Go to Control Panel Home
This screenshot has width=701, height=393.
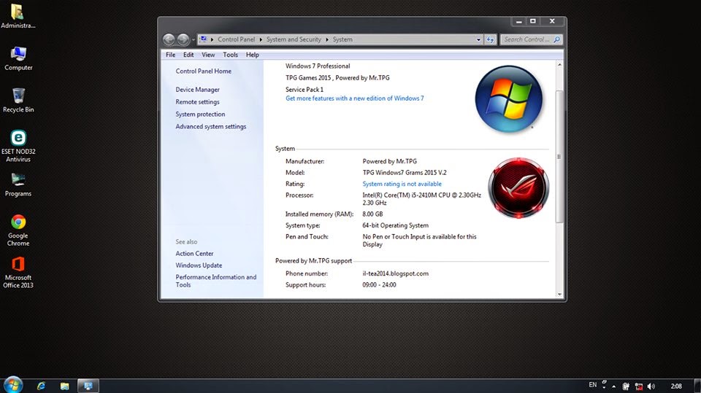[204, 71]
